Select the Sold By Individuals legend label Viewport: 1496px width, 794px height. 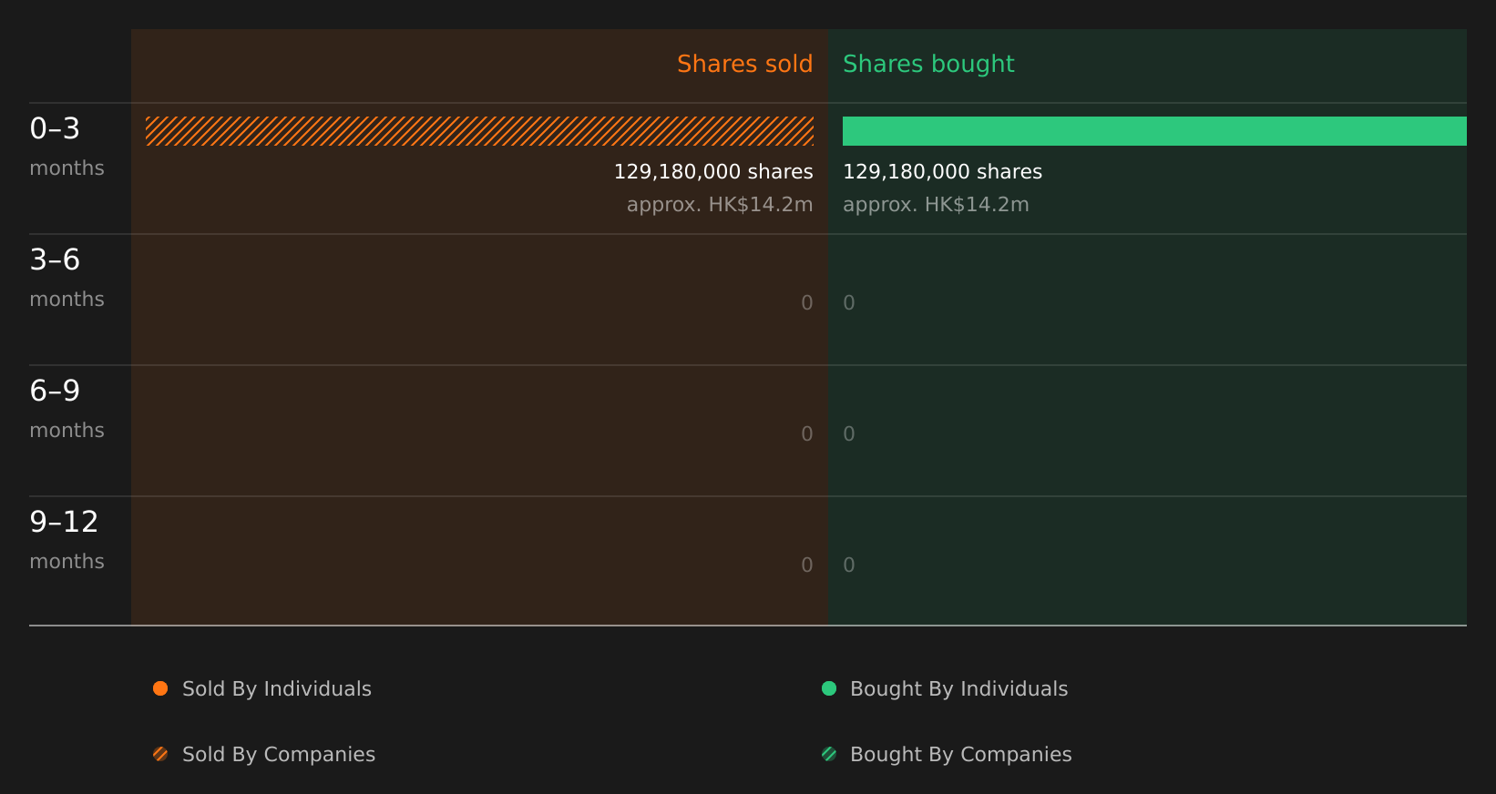click(x=277, y=689)
